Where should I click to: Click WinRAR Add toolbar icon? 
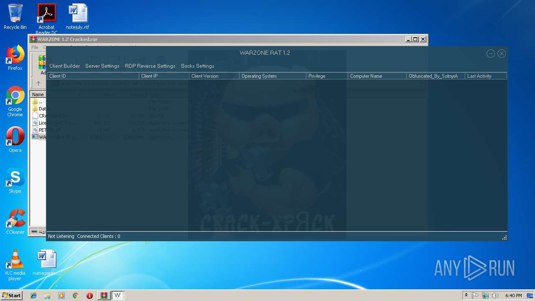click(42, 65)
